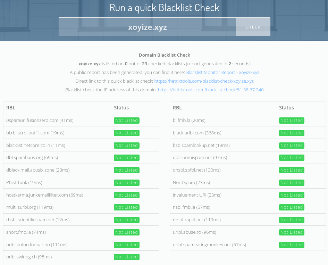
Task: Click Not Listed badge for dbl.spamhaus.org
Action: tap(127, 158)
